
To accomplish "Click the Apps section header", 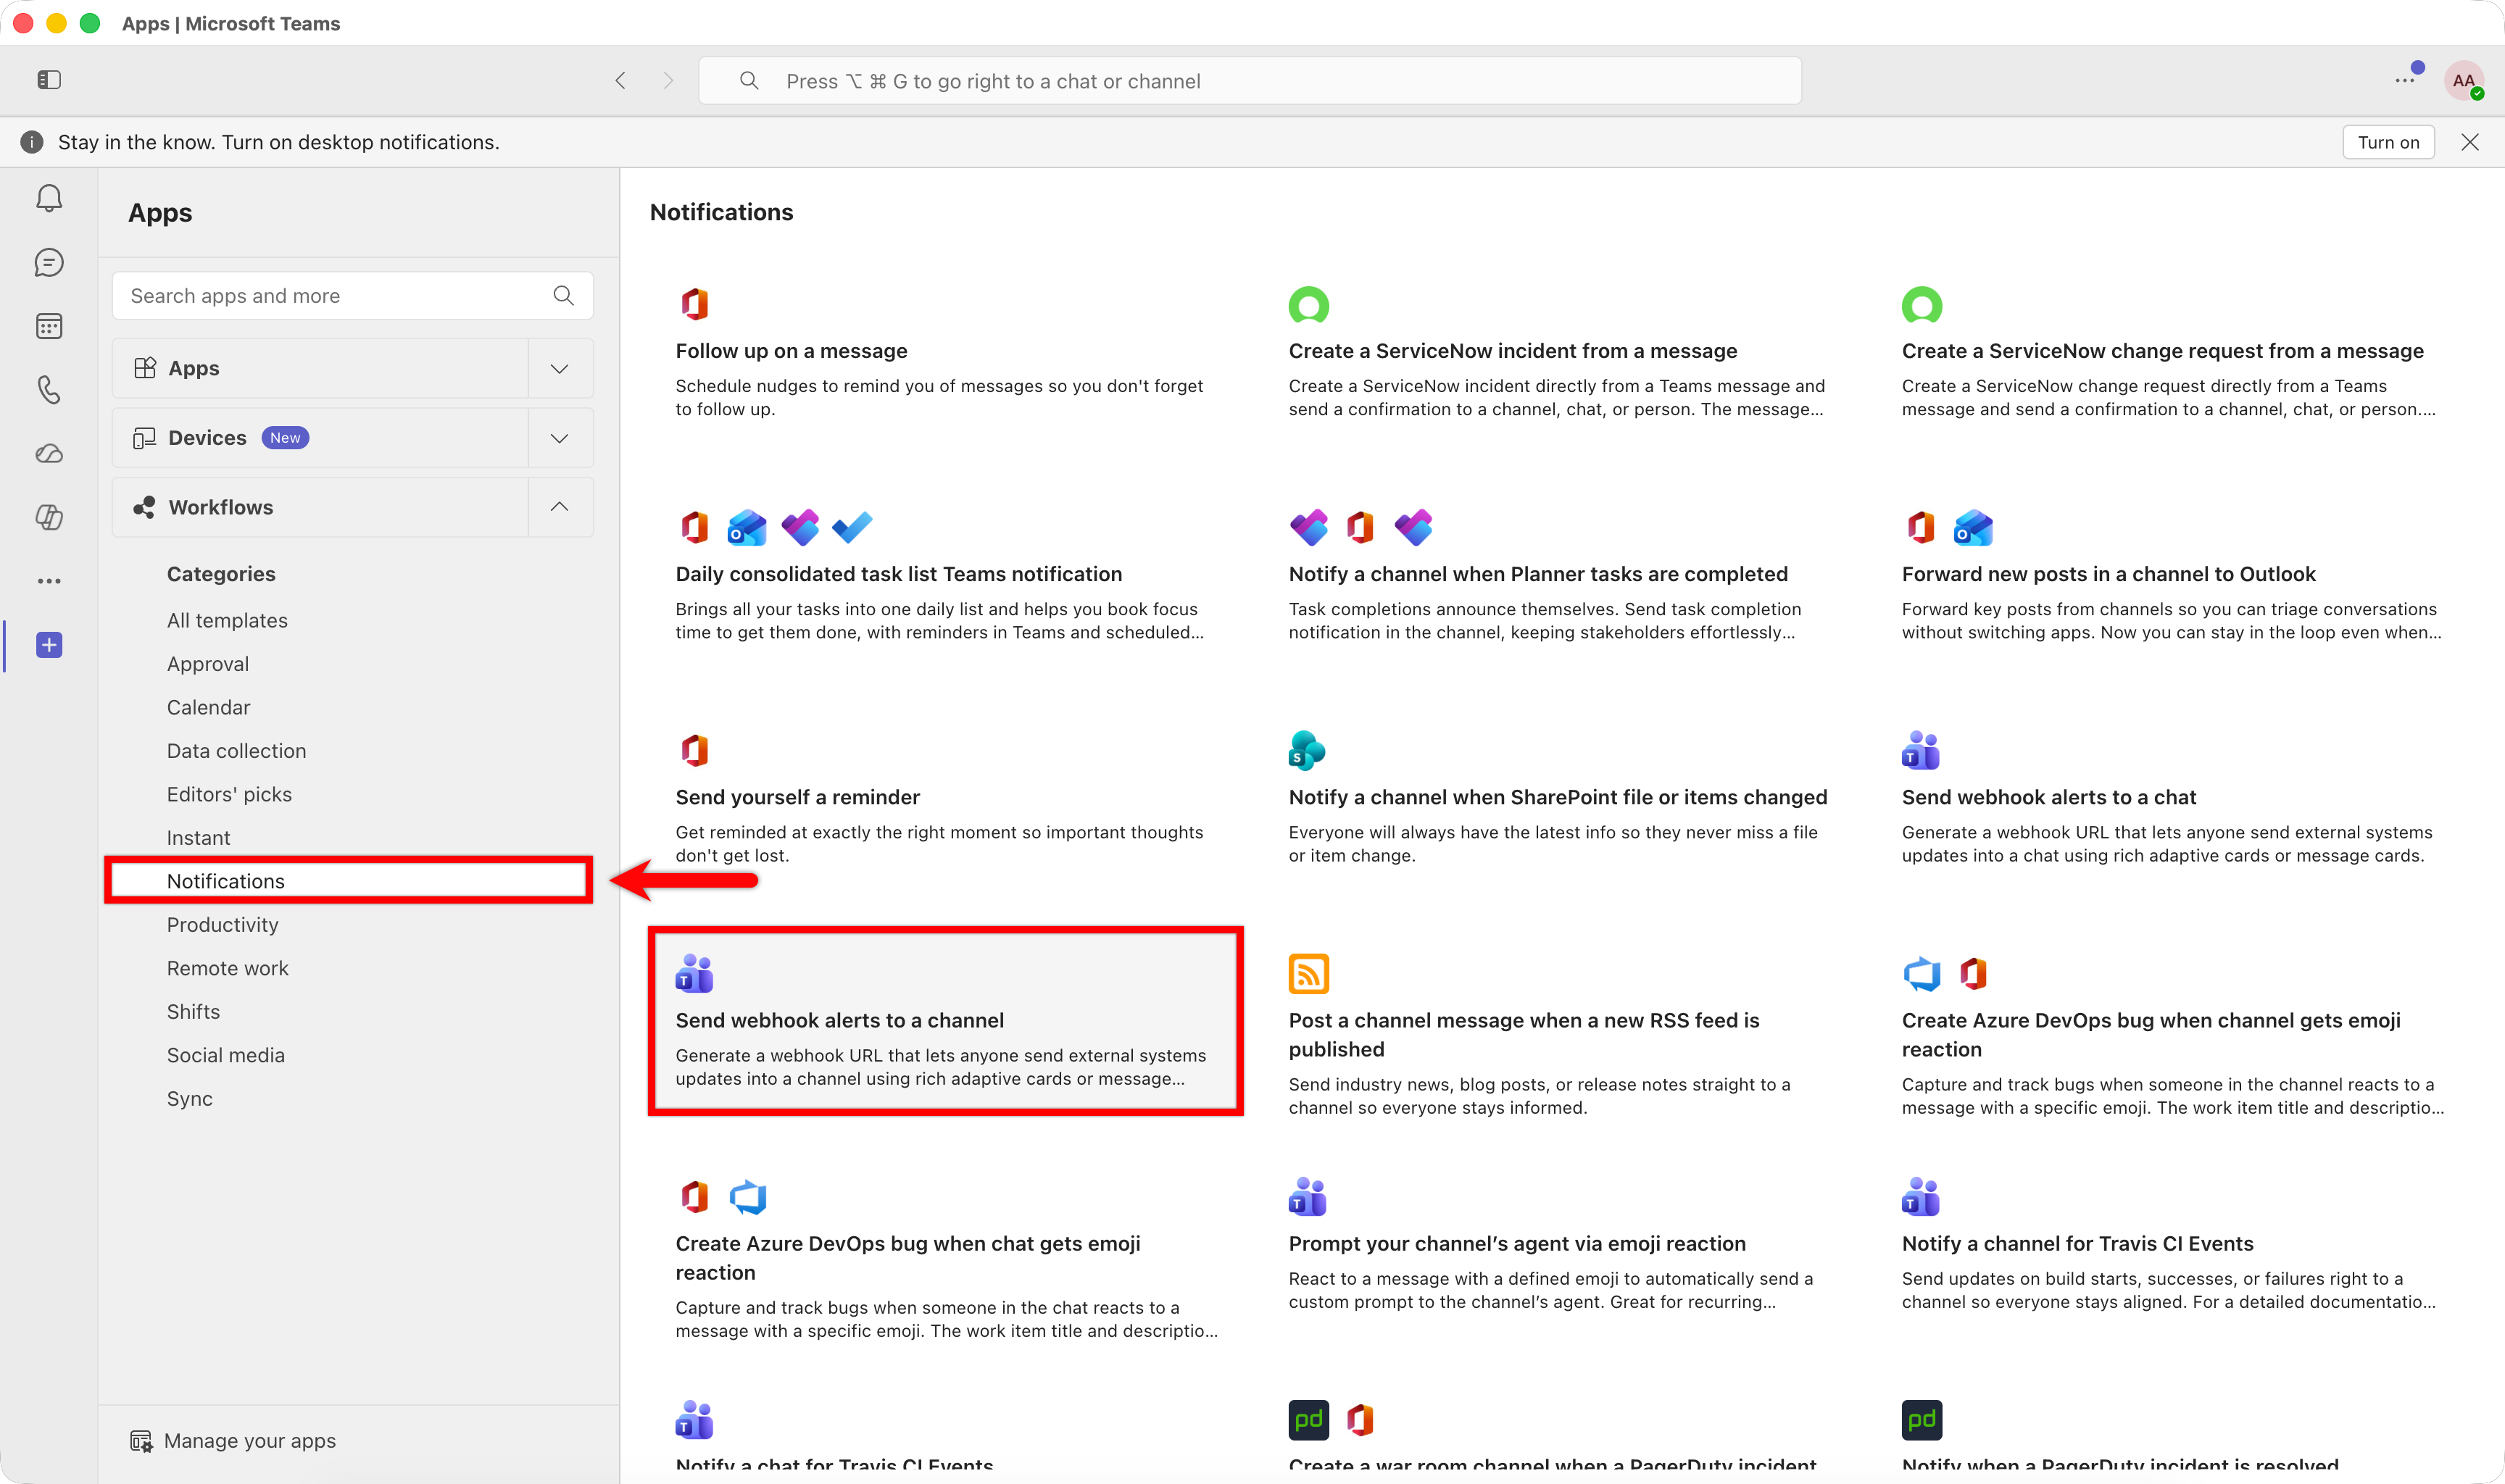I will point(320,368).
